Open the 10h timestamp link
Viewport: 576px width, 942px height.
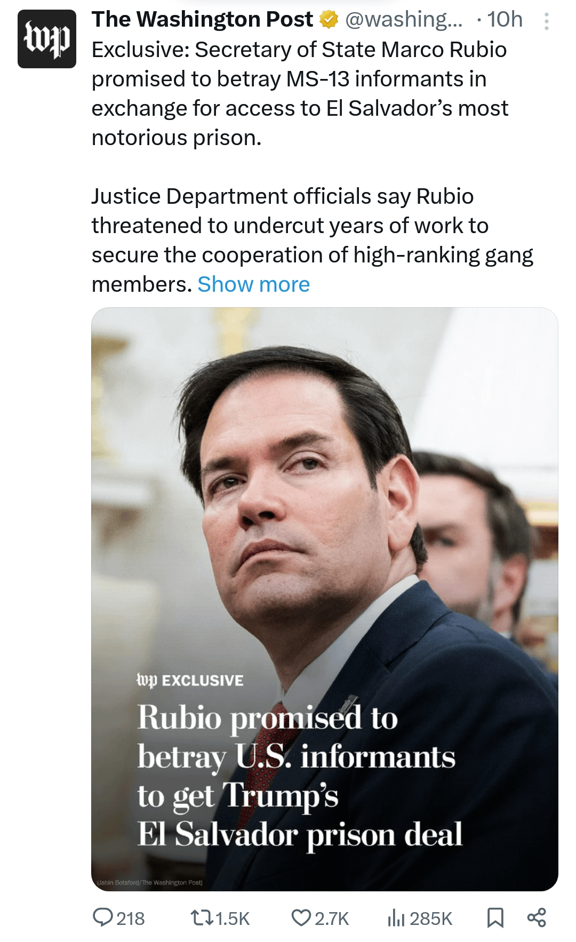[505, 20]
